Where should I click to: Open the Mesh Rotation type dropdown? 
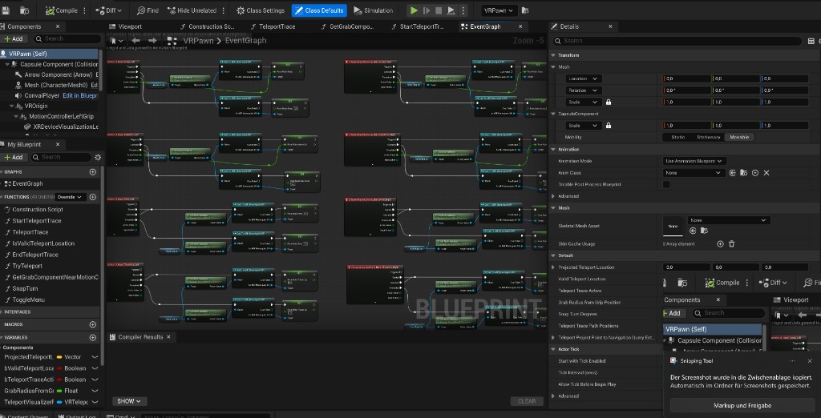[584, 90]
